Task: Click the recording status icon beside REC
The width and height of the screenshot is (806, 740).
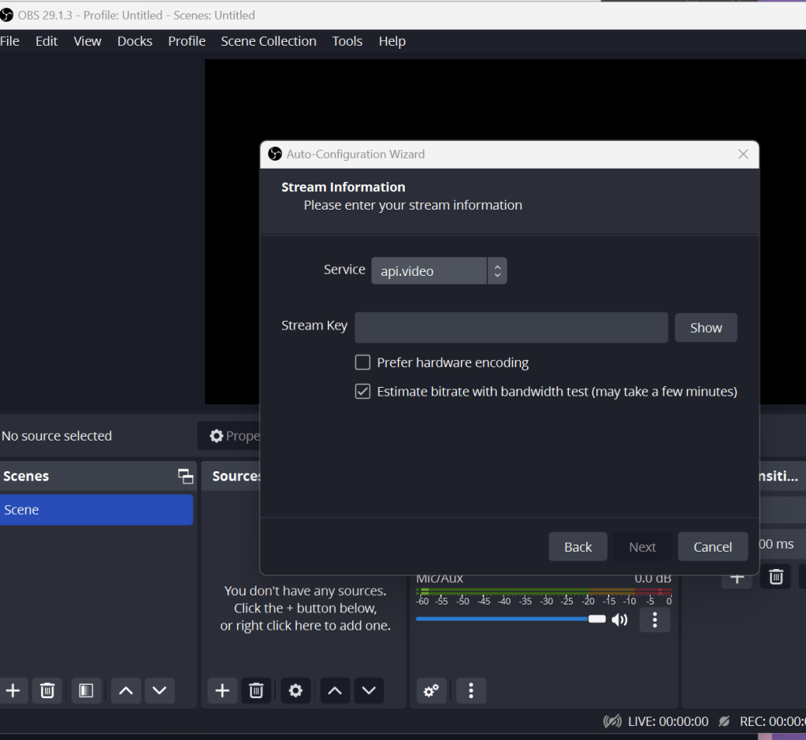Action: [724, 722]
